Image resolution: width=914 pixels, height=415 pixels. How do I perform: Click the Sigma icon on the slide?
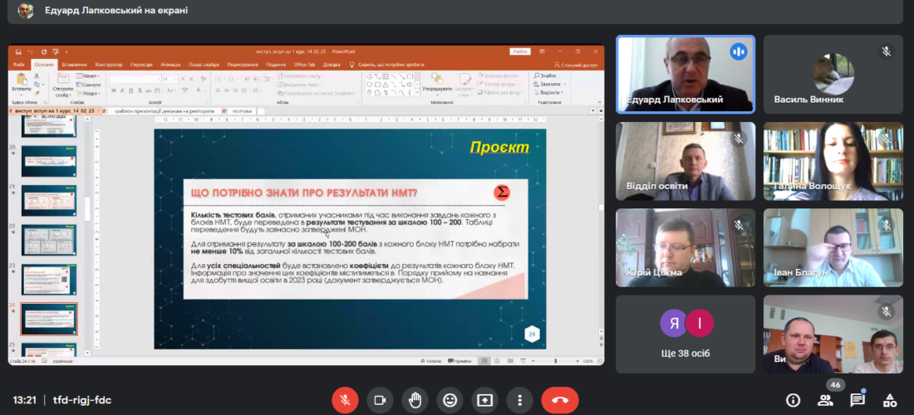pos(501,193)
